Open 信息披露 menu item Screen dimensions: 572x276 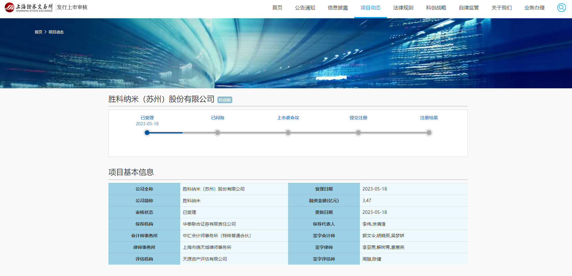point(338,8)
